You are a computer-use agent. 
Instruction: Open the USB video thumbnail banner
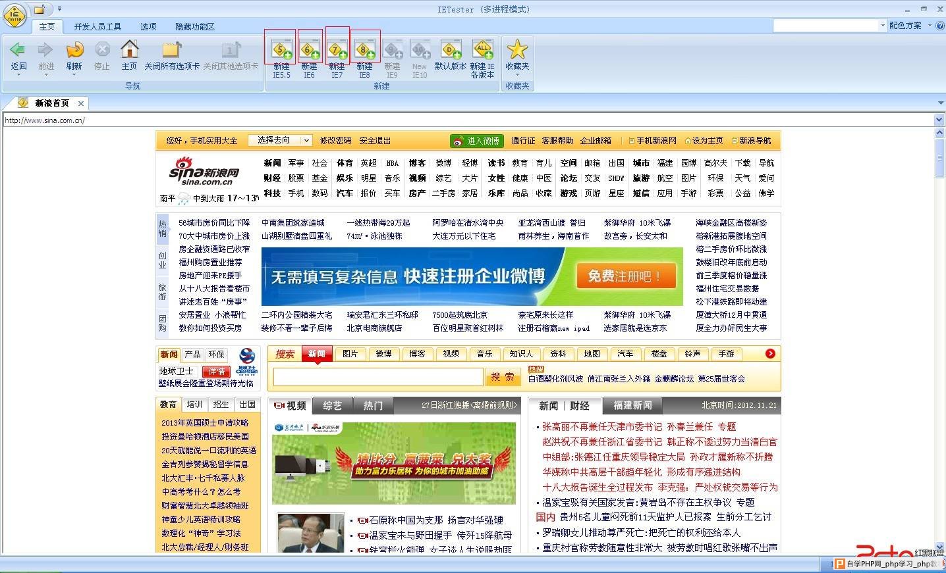pyautogui.click(x=393, y=463)
